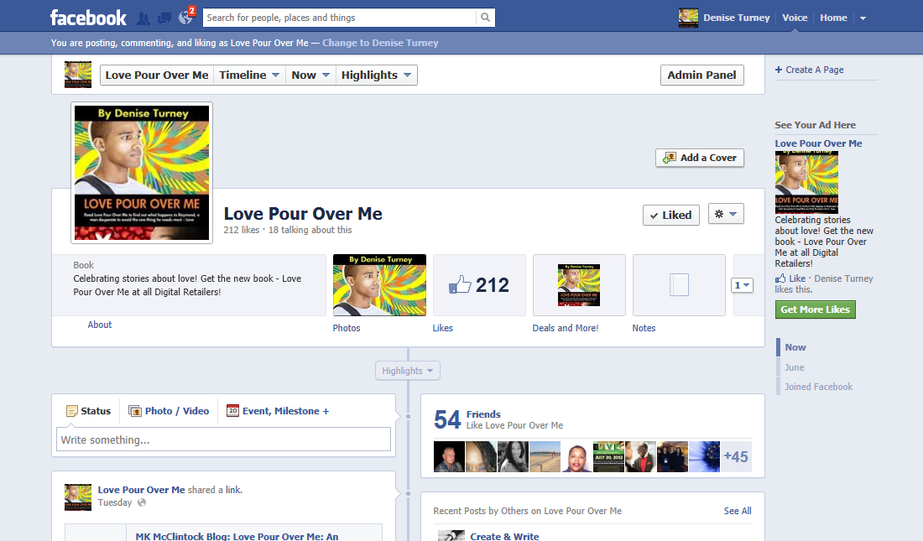This screenshot has height=541, width=923.
Task: Open notifications globe with 2 badge
Action: pyautogui.click(x=185, y=18)
